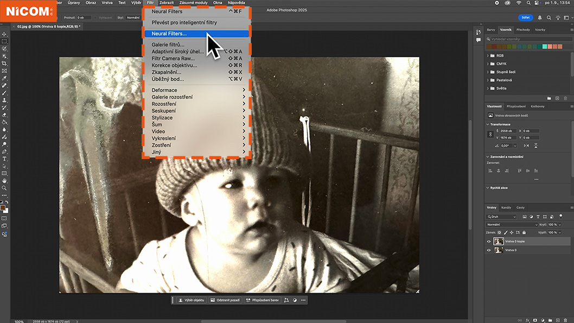Select the Lasso tool

point(4,49)
